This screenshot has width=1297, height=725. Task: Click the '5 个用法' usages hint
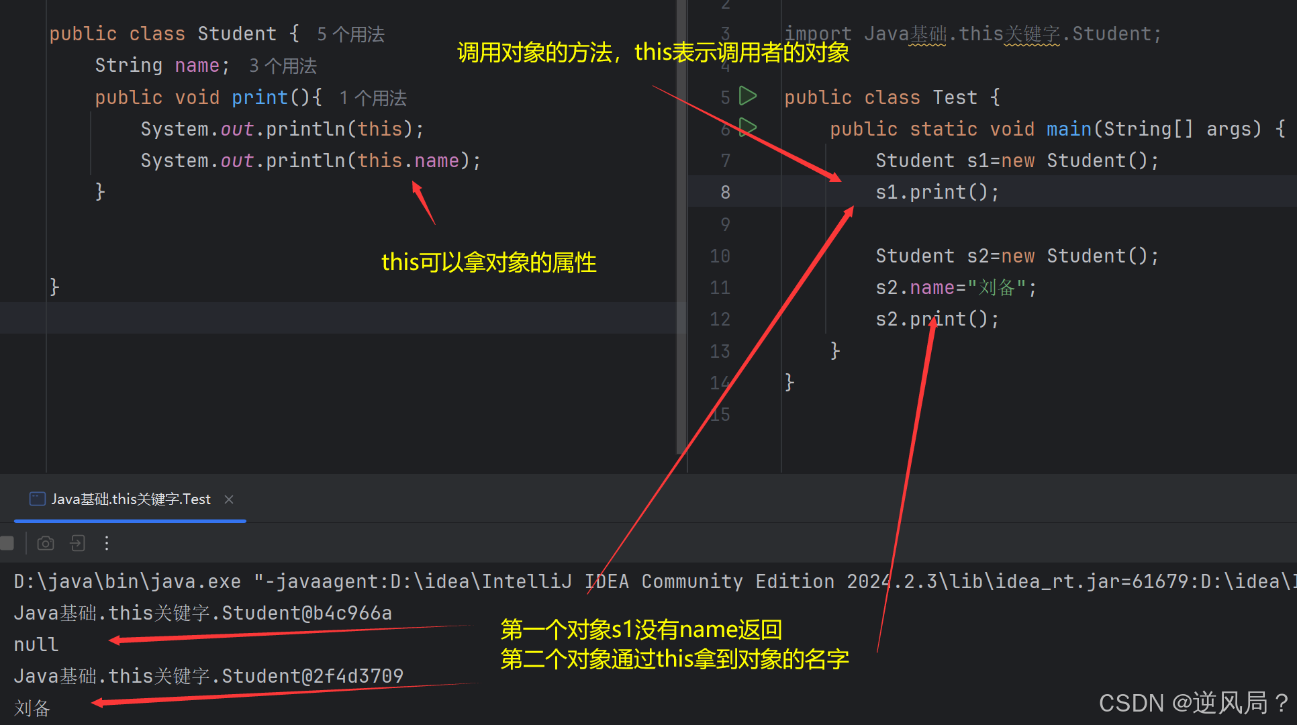pyautogui.click(x=350, y=34)
